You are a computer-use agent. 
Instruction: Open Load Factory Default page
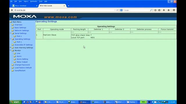tap(23, 68)
